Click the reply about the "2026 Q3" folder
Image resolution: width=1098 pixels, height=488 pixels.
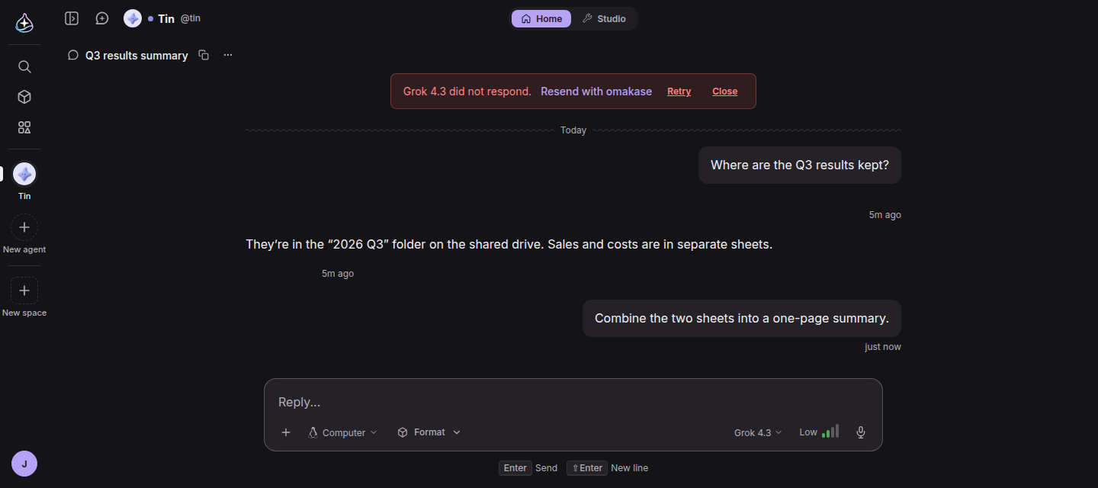tap(509, 245)
